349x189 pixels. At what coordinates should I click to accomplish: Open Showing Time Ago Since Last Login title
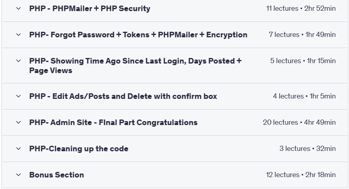(x=135, y=66)
